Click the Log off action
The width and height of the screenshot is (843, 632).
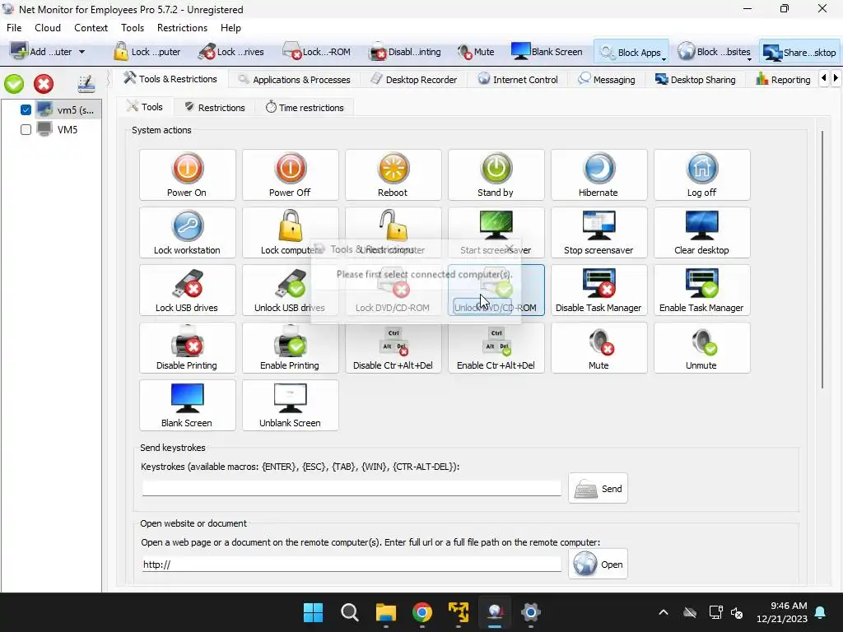point(701,174)
